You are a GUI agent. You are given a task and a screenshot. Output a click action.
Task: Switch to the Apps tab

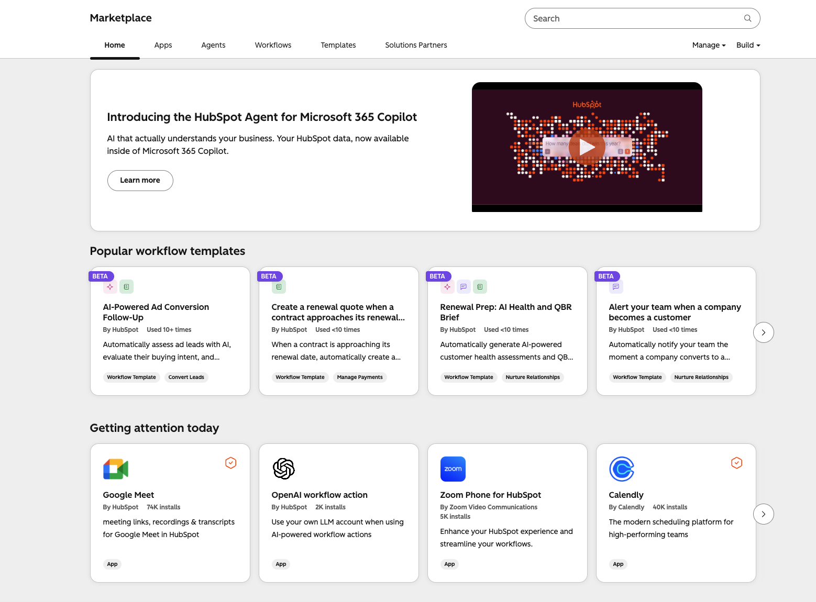pos(163,45)
